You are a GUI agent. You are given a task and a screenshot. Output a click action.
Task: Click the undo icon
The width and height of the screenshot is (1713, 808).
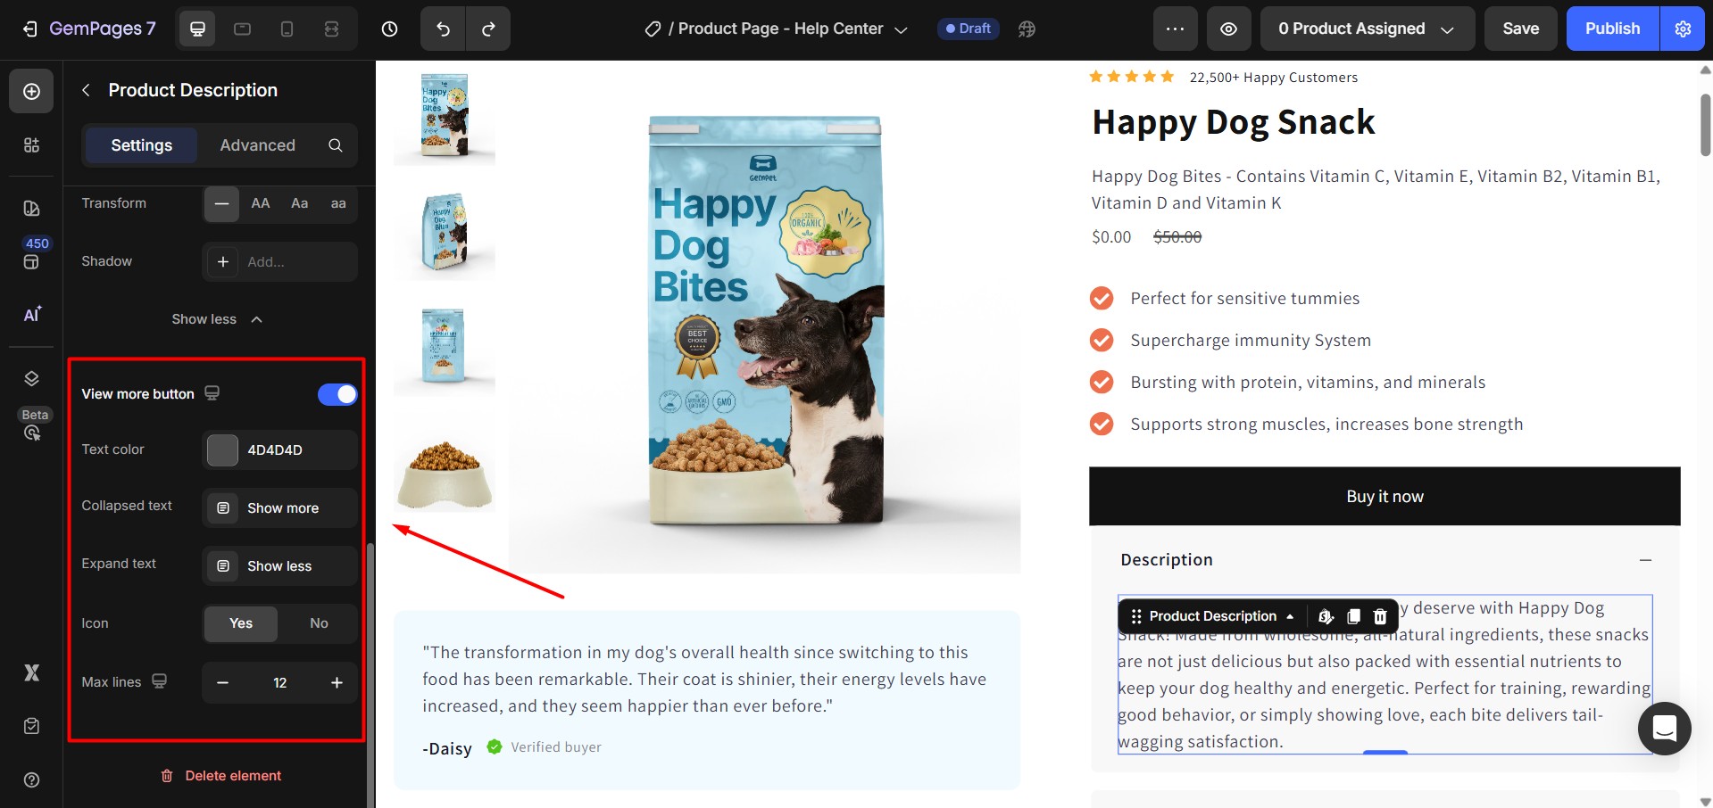442,29
